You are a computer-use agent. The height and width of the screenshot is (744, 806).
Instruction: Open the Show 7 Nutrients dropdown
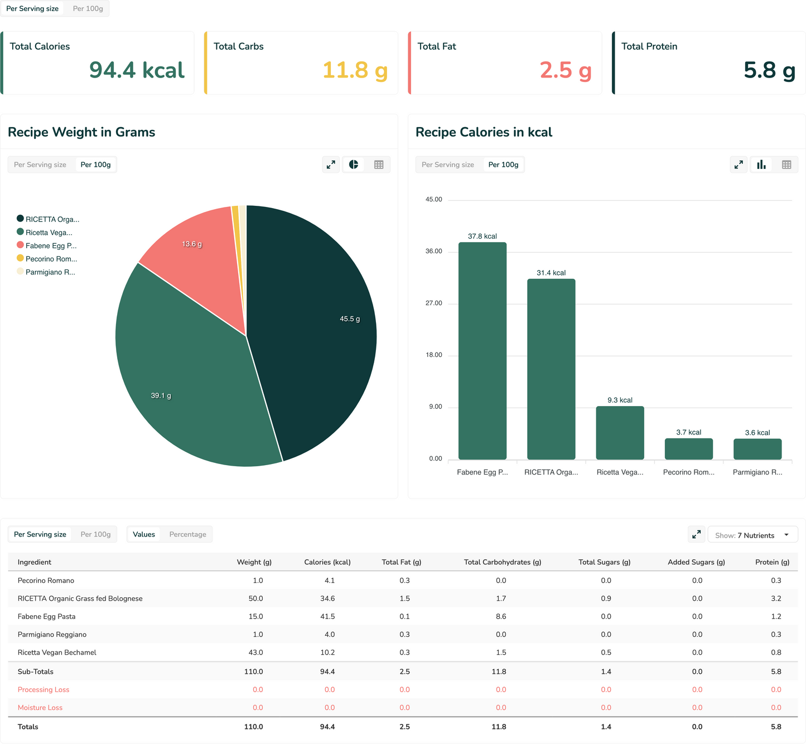click(752, 535)
